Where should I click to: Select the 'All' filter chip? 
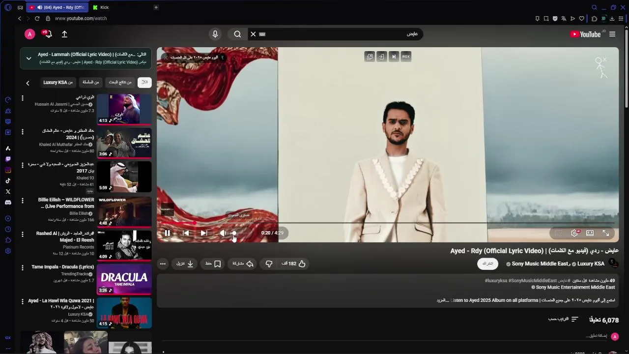(x=144, y=82)
